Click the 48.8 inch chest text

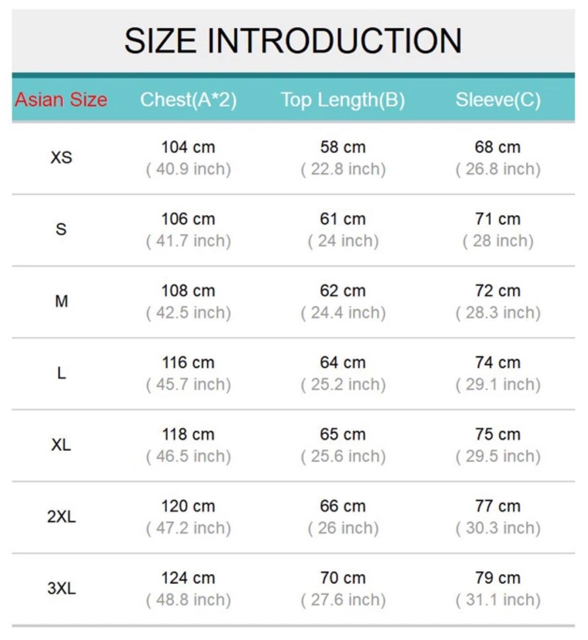[188, 600]
